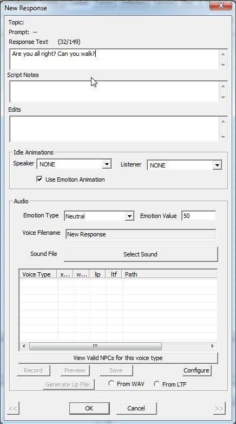
Task: Click the Response Text scroll up arrow
Action: coord(223,54)
